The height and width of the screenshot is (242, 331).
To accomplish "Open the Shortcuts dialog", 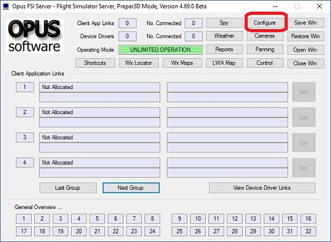I will coord(95,63).
